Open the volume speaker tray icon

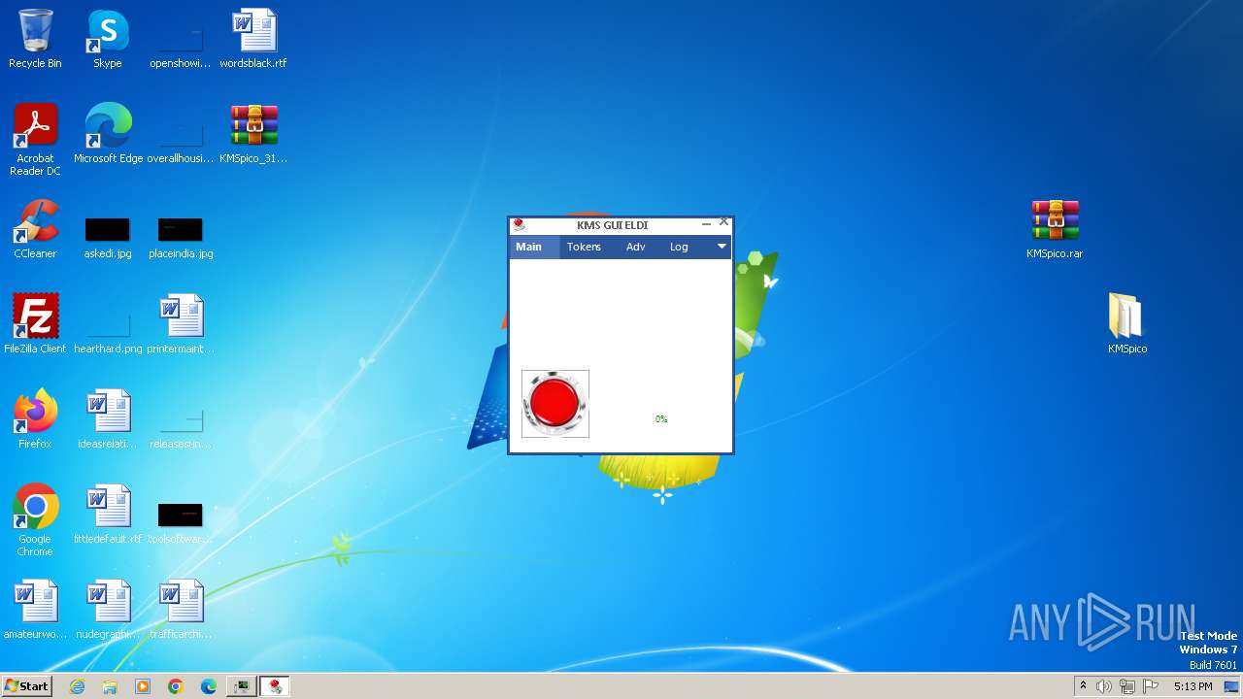tap(1104, 686)
